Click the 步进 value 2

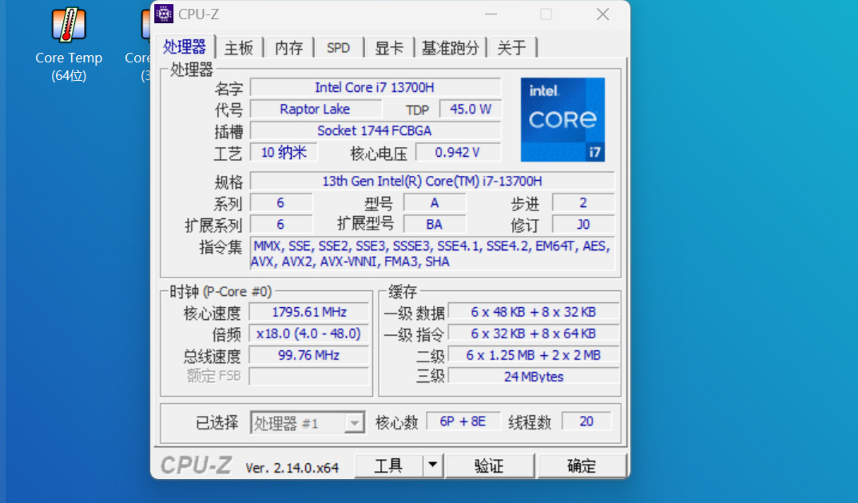coord(583,203)
